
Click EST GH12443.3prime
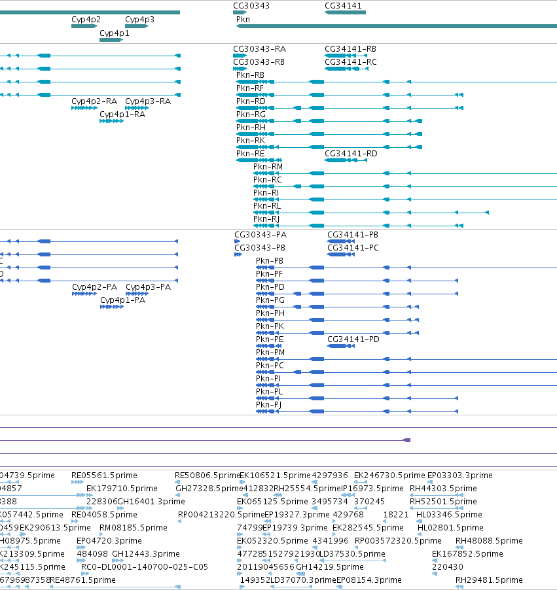tap(146, 554)
